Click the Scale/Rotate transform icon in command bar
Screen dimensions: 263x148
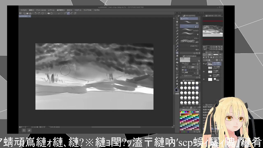[x=52, y=13]
